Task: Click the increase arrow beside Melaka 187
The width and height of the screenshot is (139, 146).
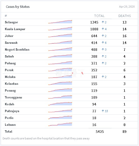Action: click(x=103, y=77)
